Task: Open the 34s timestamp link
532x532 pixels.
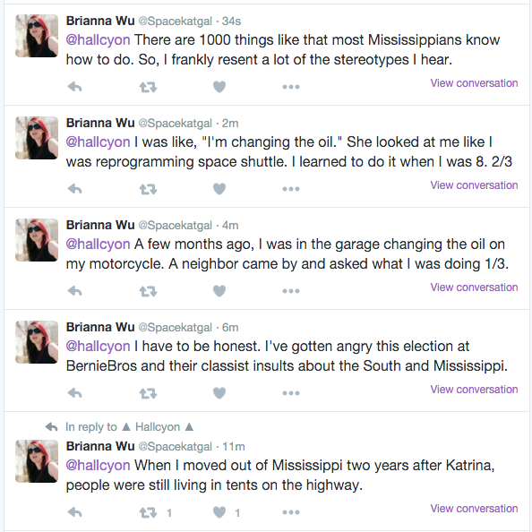Action: [231, 21]
